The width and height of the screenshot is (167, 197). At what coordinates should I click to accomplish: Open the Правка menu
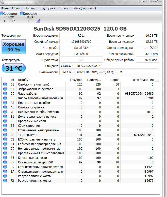pos(17,8)
